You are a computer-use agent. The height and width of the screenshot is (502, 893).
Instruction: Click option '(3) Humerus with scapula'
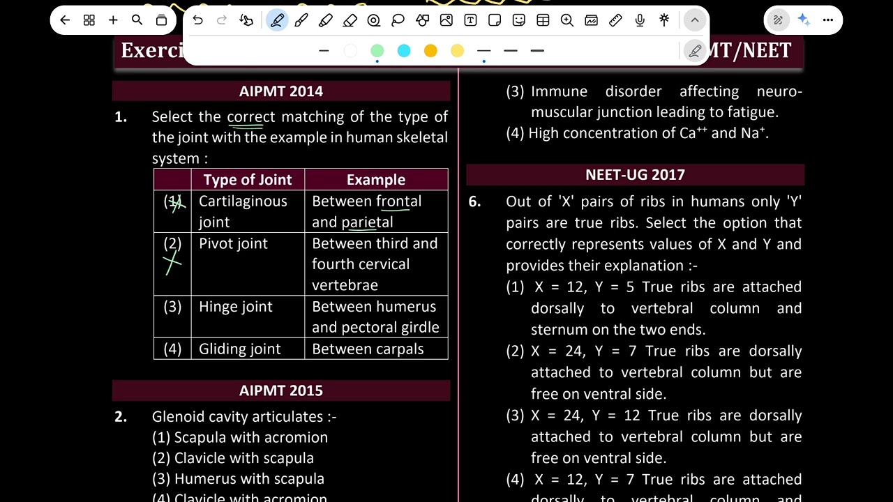click(x=238, y=480)
